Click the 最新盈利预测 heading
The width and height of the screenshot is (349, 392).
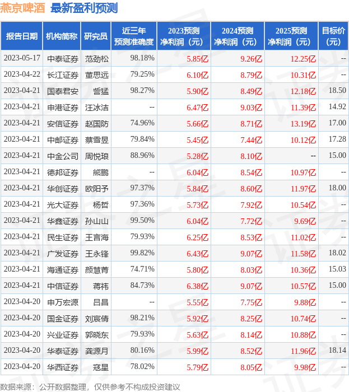(84, 8)
